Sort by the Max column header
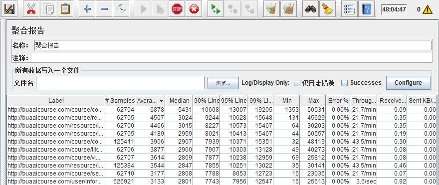The image size is (439, 185). (313, 100)
